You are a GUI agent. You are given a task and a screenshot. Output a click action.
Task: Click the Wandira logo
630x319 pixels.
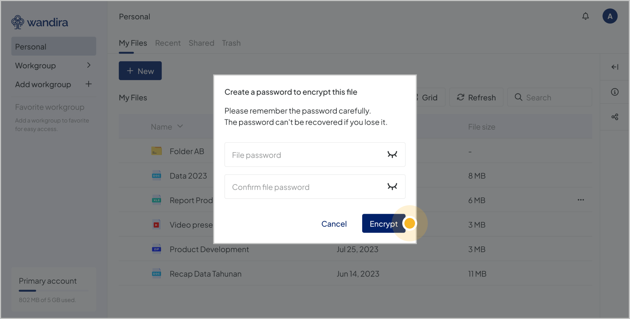(x=39, y=22)
